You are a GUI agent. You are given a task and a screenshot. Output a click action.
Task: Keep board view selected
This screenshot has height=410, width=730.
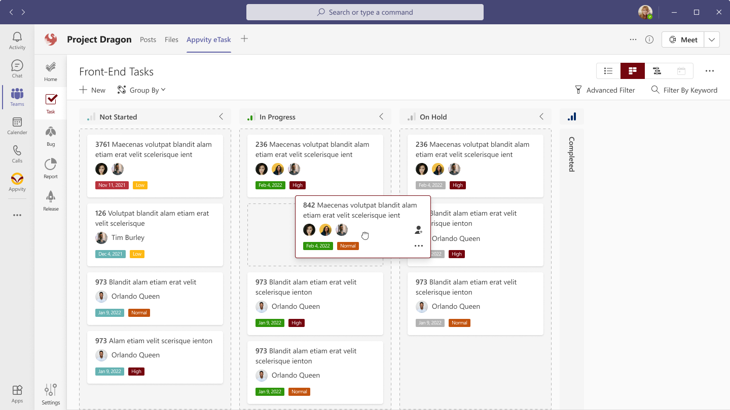point(632,71)
